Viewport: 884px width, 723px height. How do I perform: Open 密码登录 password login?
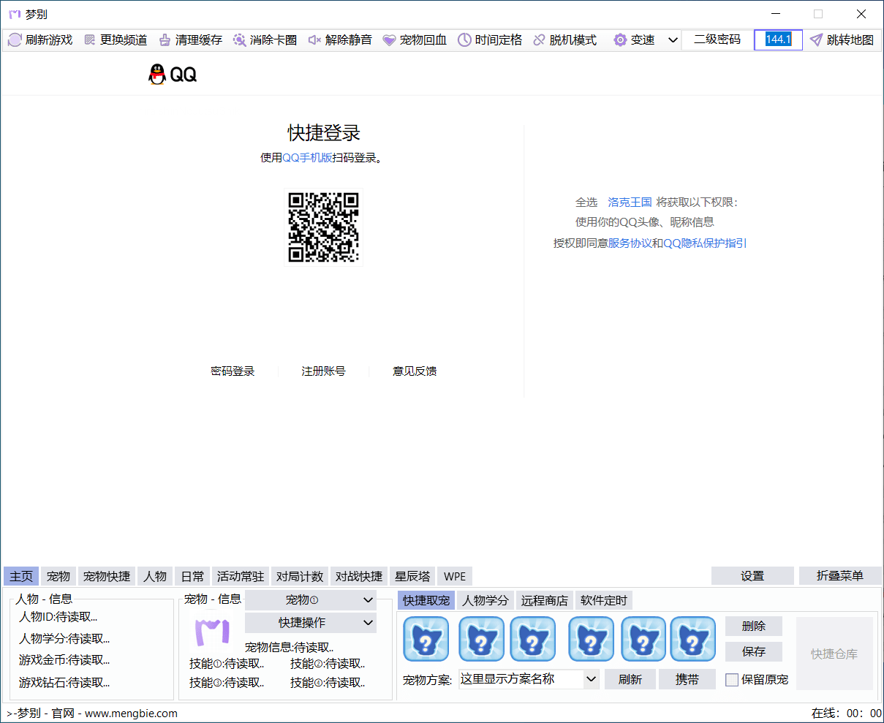point(233,371)
